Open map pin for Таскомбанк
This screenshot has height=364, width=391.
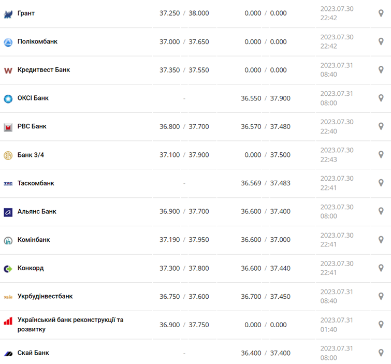[381, 183]
